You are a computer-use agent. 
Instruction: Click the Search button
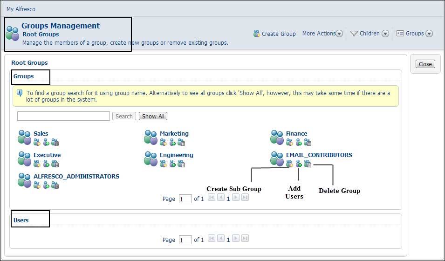tap(124, 116)
